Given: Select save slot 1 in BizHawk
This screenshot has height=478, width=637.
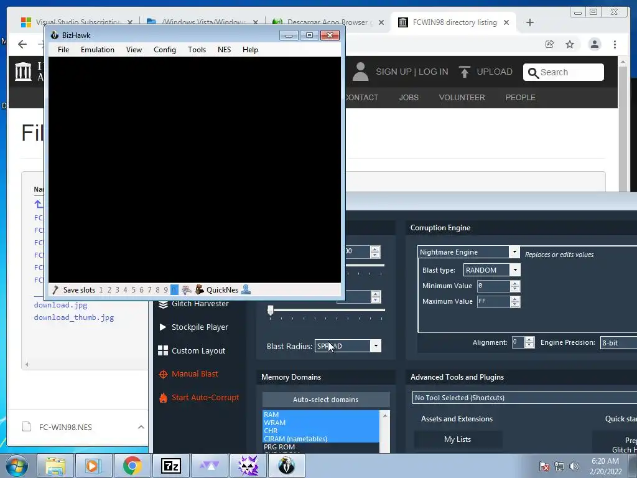Looking at the screenshot, I should 101,290.
